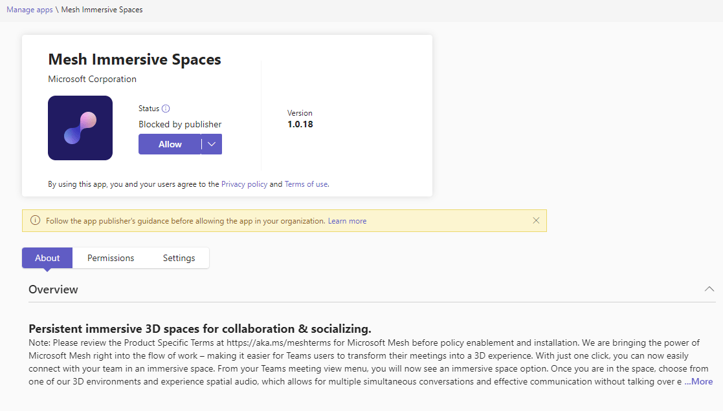The width and height of the screenshot is (723, 411).
Task: Open the Terms of use link
Action: pyautogui.click(x=306, y=184)
